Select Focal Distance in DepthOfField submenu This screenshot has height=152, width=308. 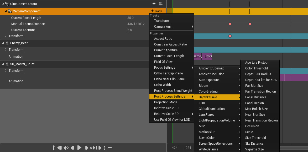(255, 97)
